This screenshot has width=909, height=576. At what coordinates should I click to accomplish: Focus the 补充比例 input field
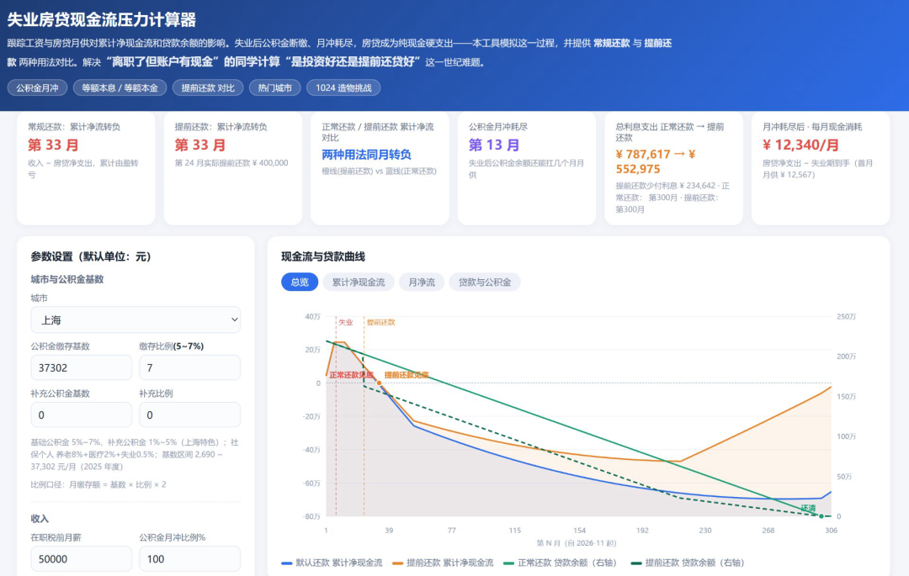pos(189,415)
